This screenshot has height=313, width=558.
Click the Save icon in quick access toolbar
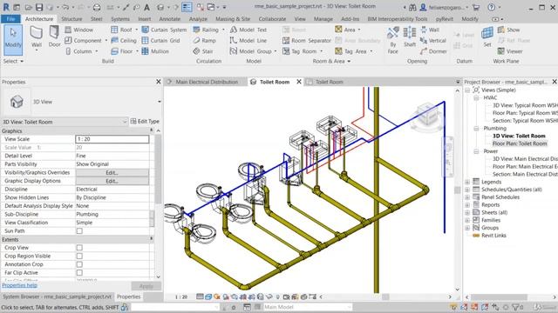[x=39, y=7]
